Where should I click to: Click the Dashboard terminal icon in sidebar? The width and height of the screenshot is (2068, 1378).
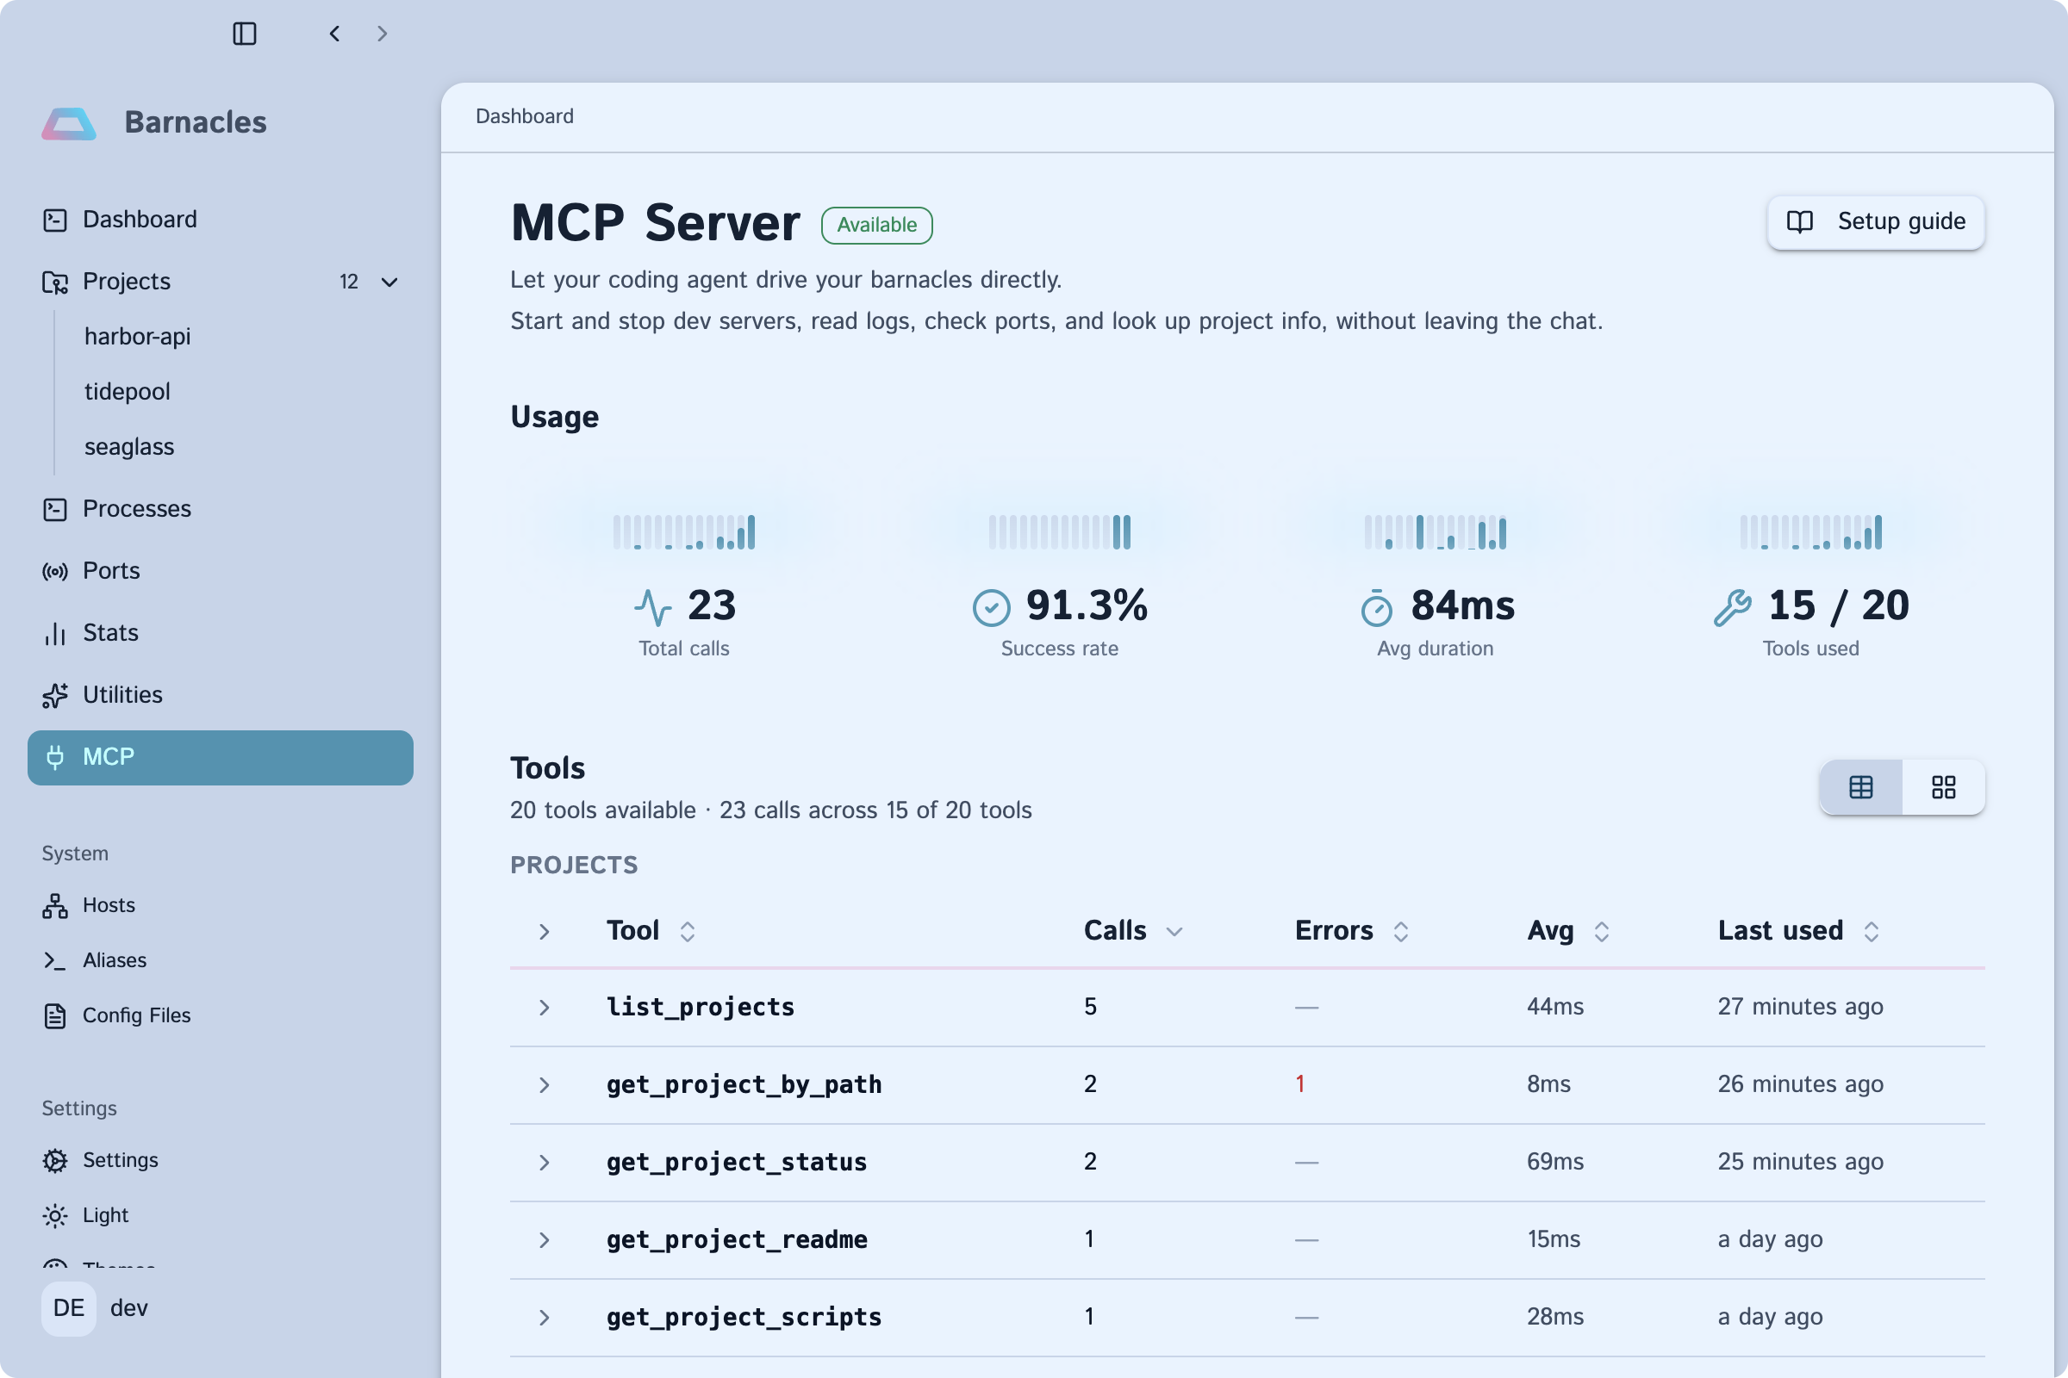pyautogui.click(x=55, y=220)
